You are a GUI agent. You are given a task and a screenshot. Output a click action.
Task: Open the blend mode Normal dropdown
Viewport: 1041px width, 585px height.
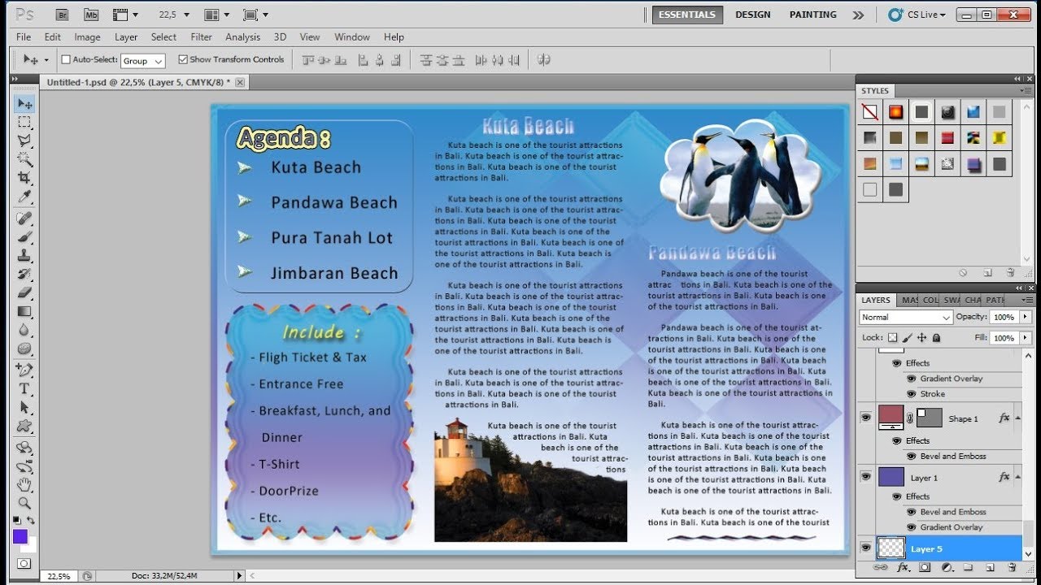[x=906, y=317]
